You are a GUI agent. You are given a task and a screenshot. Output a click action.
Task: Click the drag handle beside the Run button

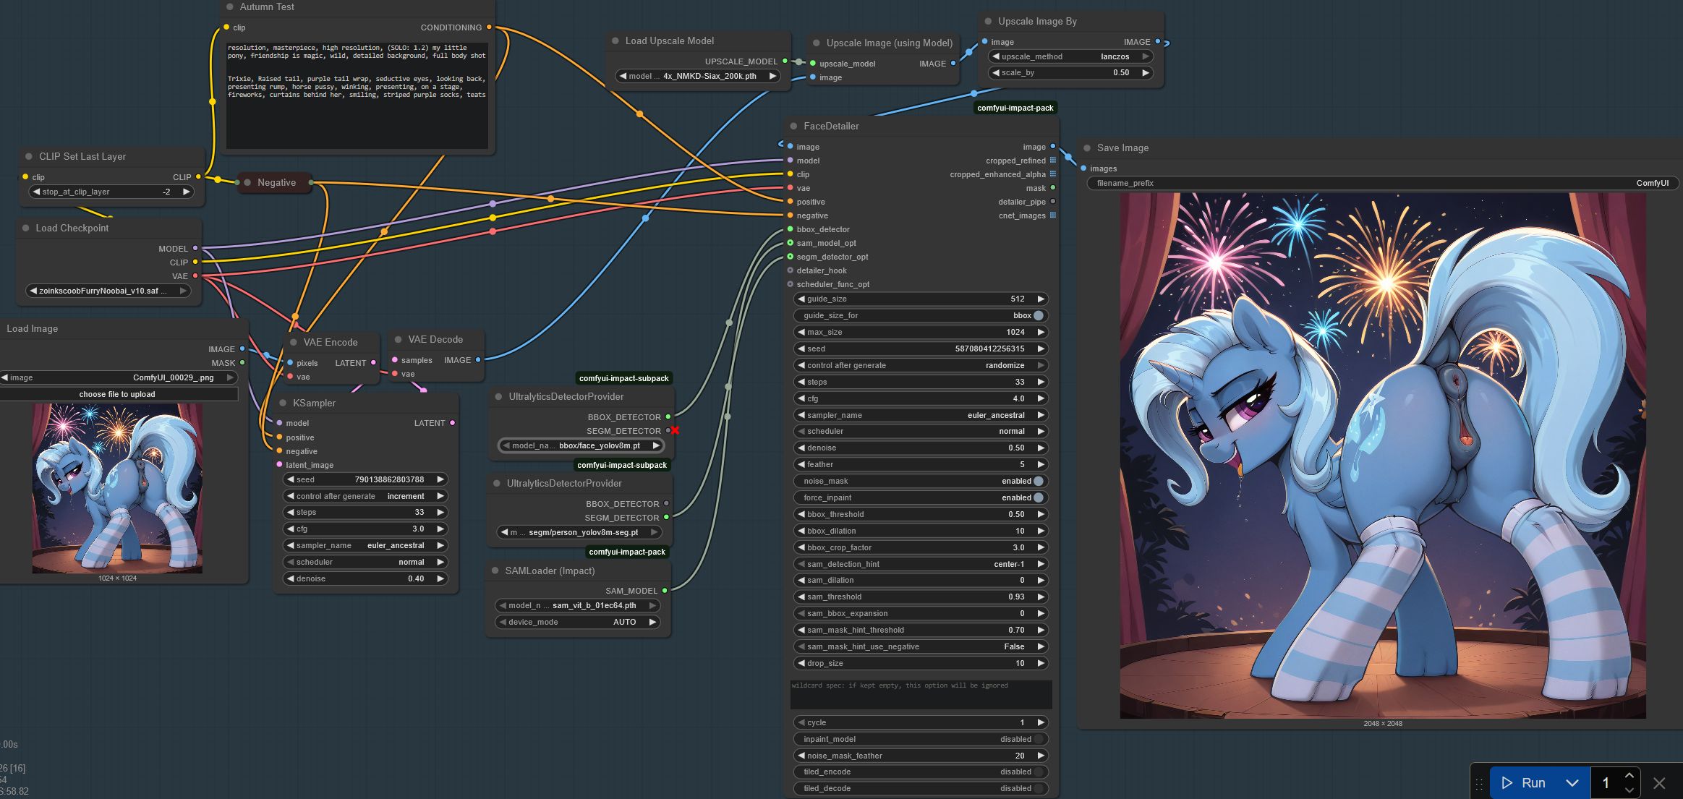[1479, 783]
